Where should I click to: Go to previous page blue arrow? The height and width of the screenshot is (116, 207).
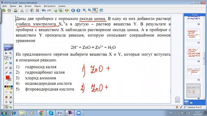[73, 10]
